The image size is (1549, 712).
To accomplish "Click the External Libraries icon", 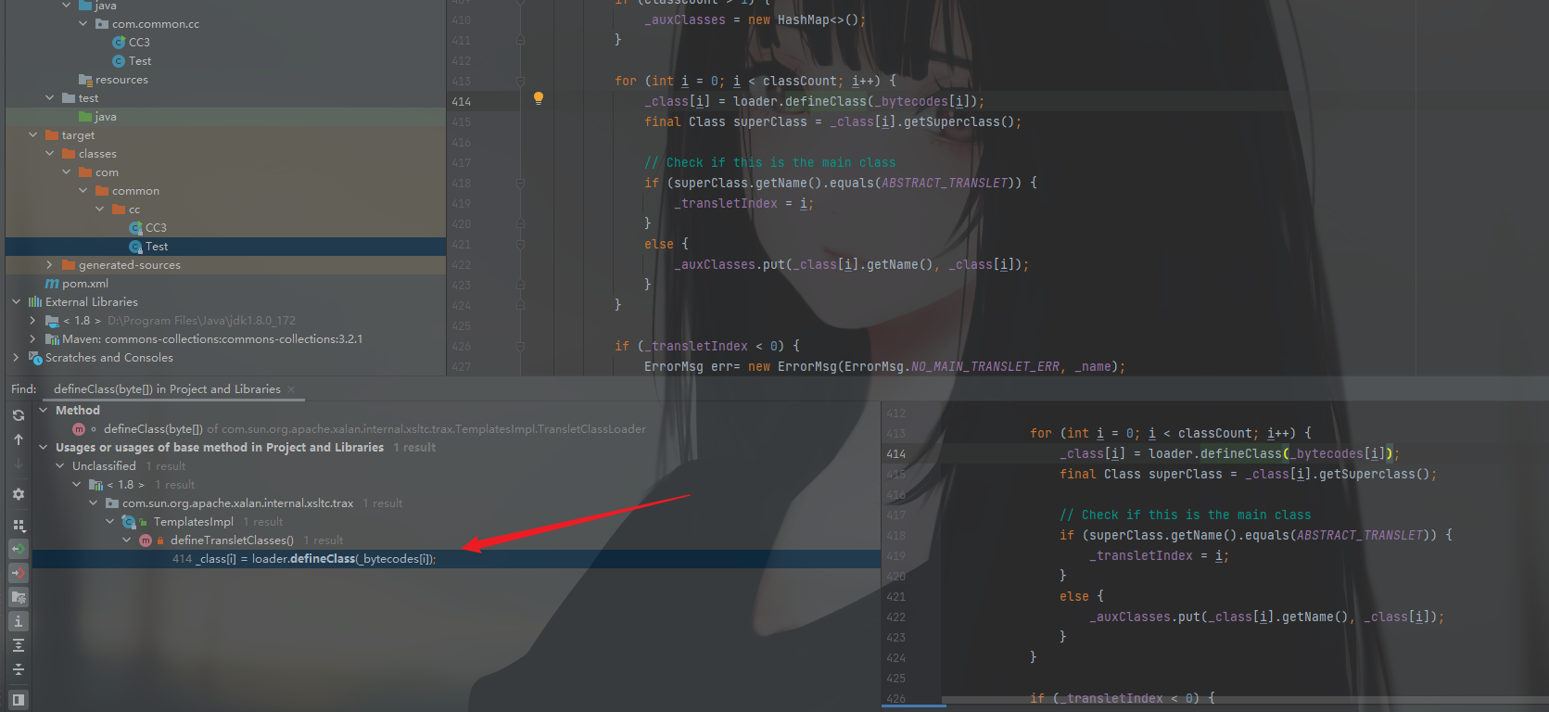I will pyautogui.click(x=35, y=302).
